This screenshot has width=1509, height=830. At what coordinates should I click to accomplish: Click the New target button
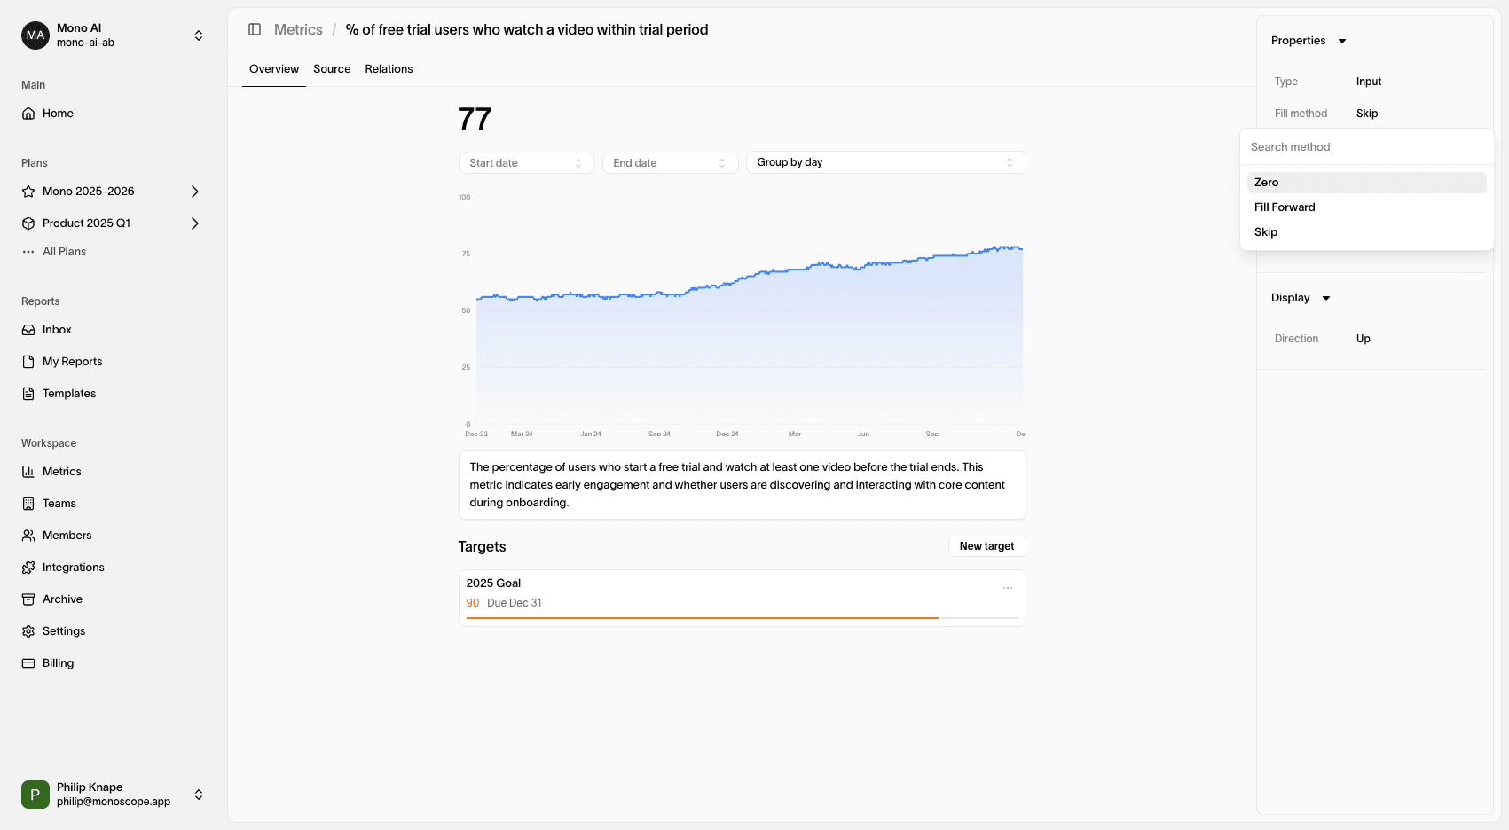pos(986,546)
